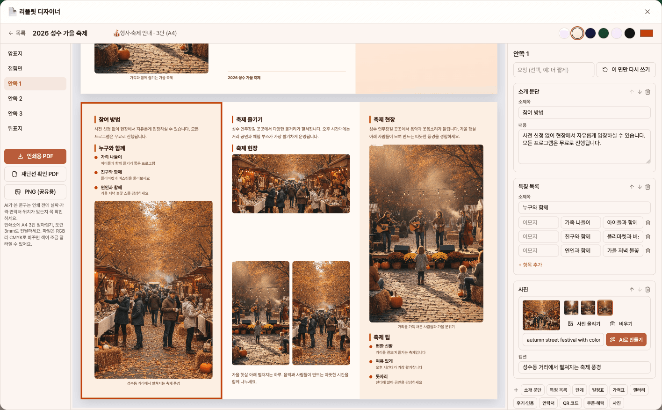Screen dimensions: 662x410
Task: Click the plus icon before the block chips
Action: click(x=516, y=390)
